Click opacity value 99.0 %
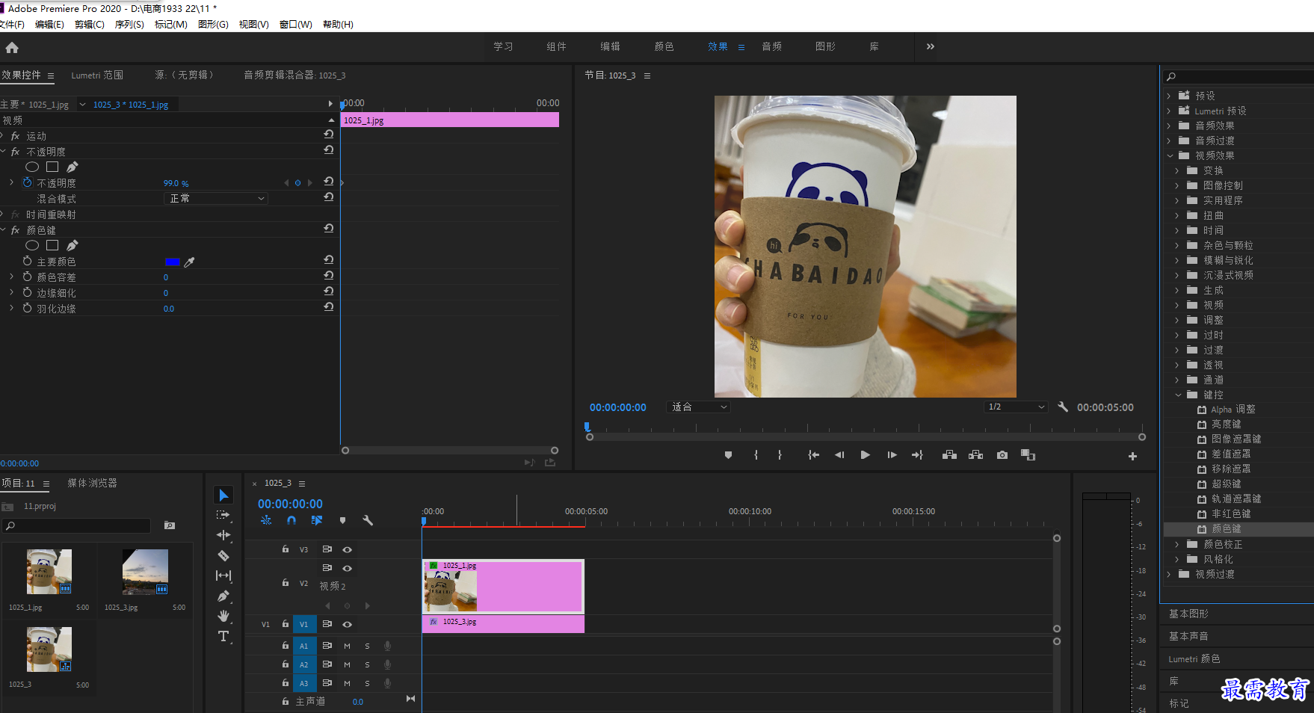 (x=176, y=183)
